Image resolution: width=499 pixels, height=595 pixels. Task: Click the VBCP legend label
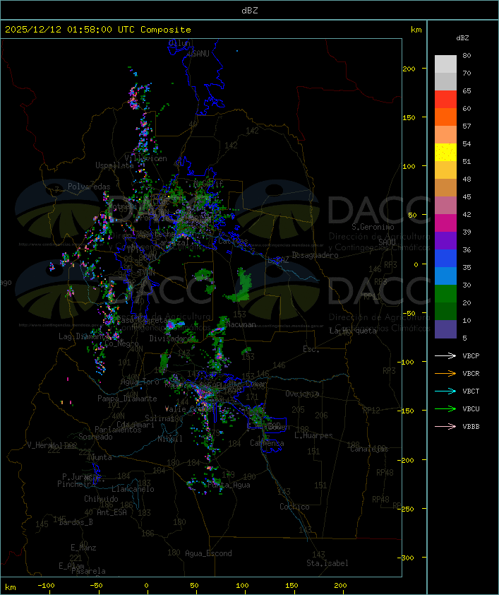pyautogui.click(x=471, y=356)
